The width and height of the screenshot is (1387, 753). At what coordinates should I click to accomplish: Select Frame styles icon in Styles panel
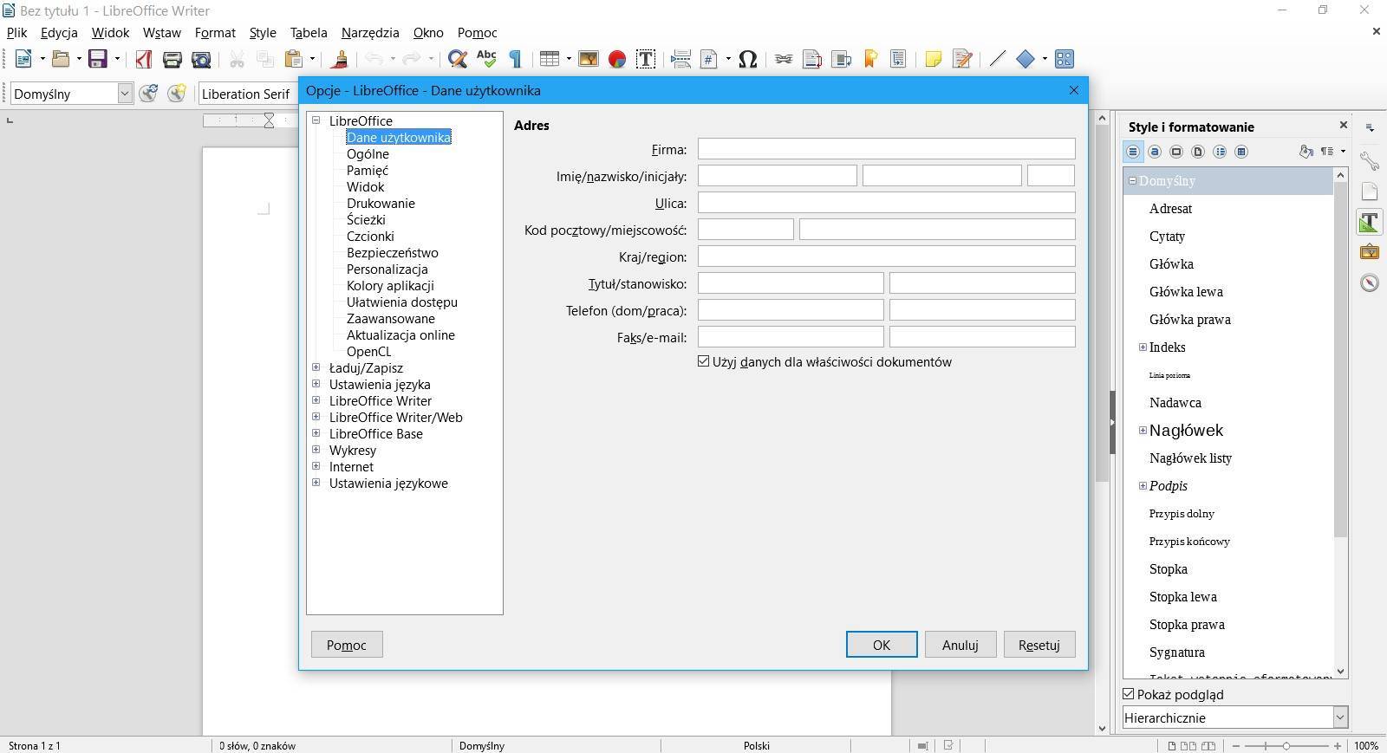(x=1176, y=152)
